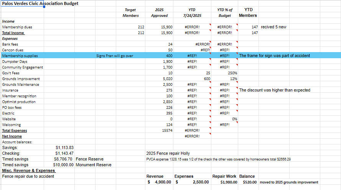Click the YTD % of Budget header
The width and height of the screenshot is (341, 190).
point(224,13)
